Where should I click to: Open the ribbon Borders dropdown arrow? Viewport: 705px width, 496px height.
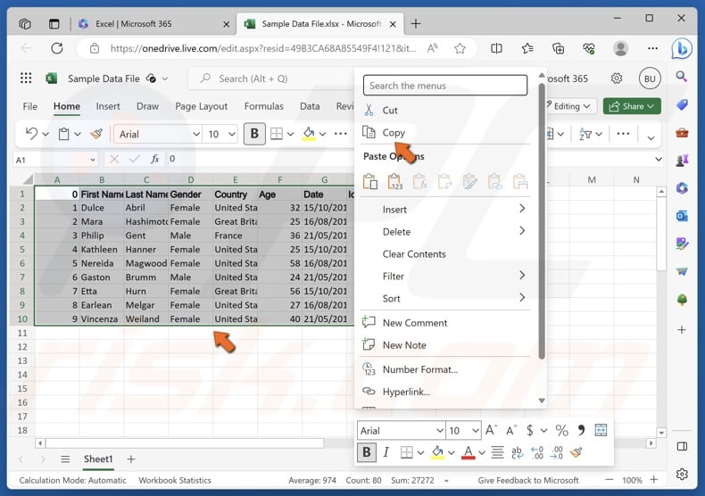coord(290,134)
